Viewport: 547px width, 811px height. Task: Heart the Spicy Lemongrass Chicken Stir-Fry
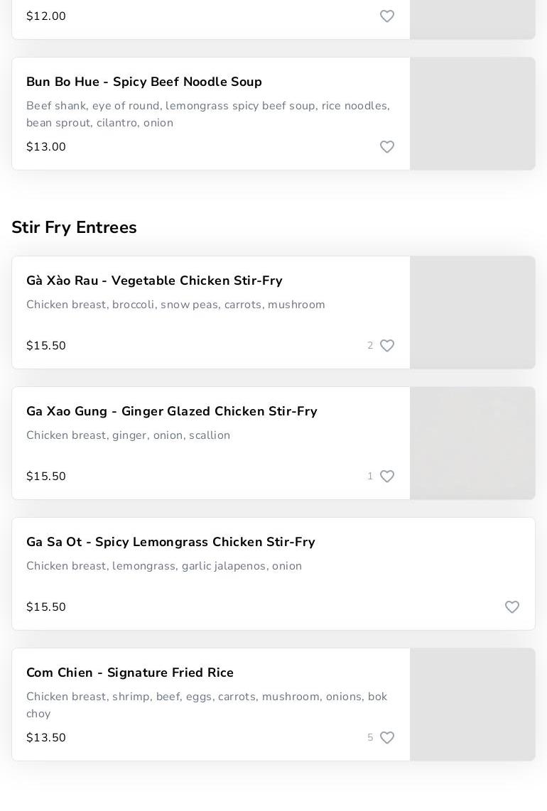click(512, 607)
